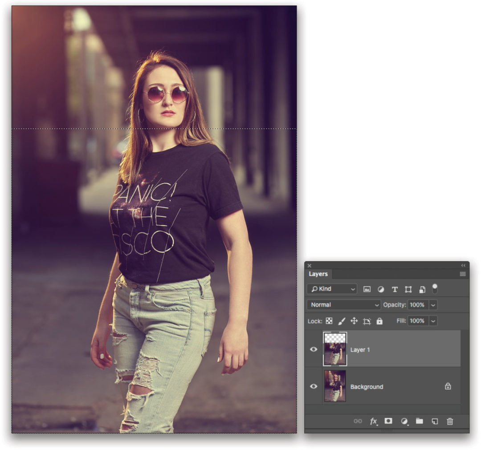481x450 pixels.
Task: Enable Lock transparent pixels
Action: click(329, 321)
